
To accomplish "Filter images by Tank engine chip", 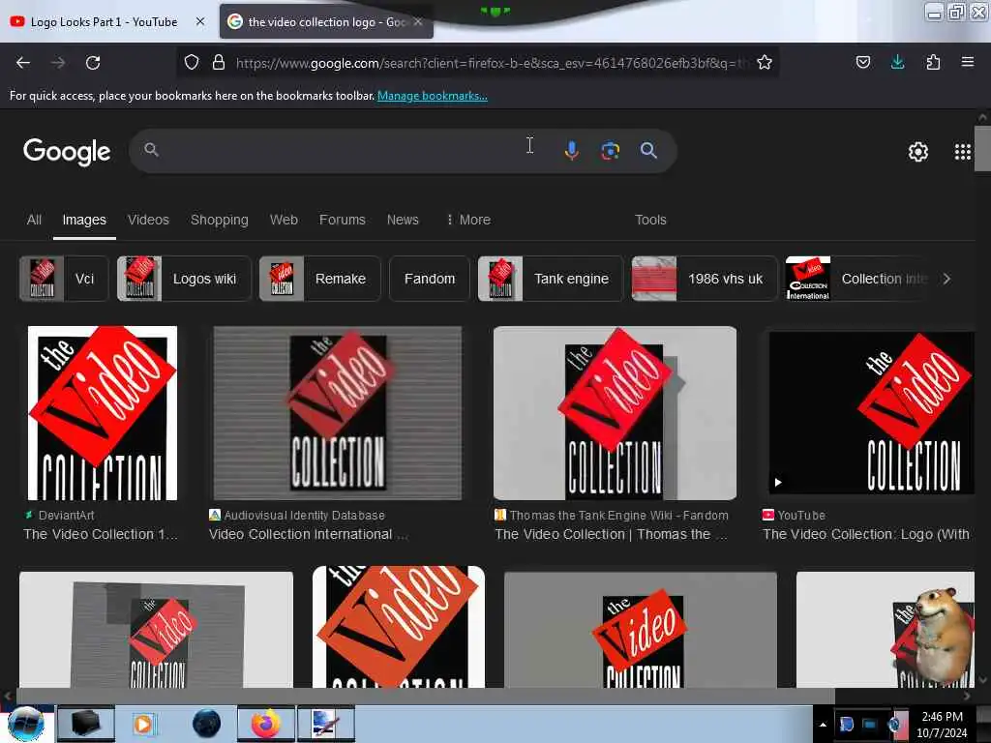I will tap(550, 279).
